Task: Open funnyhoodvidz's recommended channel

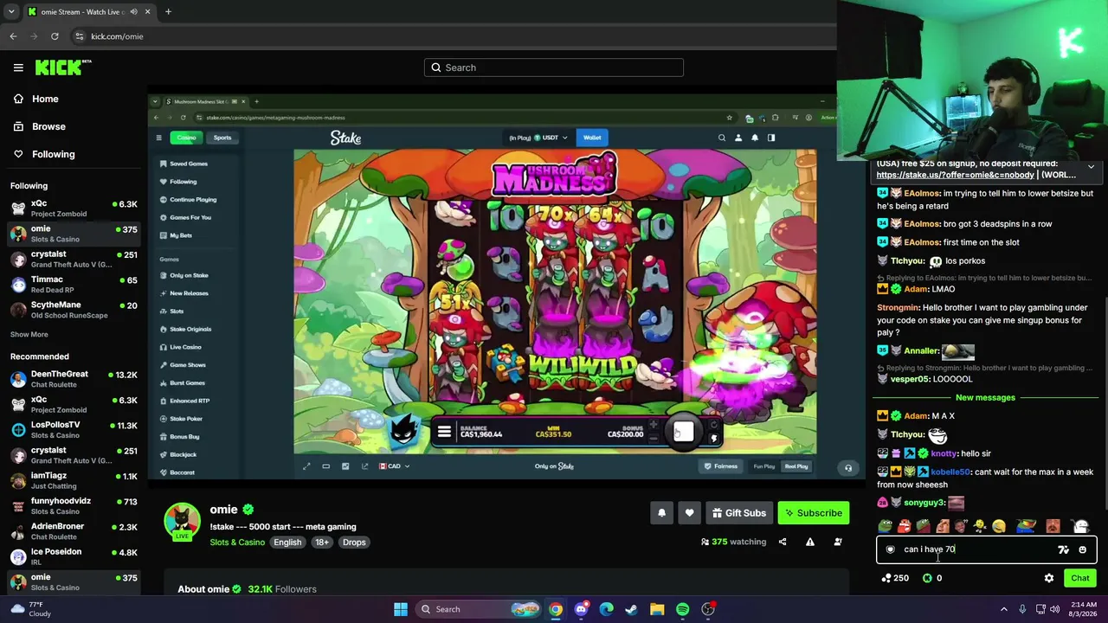Action: pos(74,506)
